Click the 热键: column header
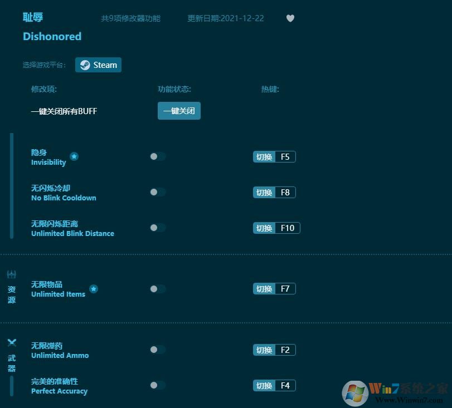 point(270,89)
